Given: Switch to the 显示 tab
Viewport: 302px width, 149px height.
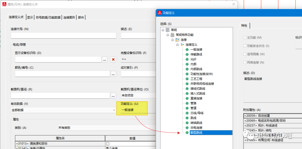Looking at the screenshot, I should [30, 17].
